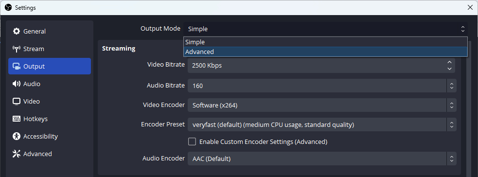Click the Video Bitrate label

pos(166,65)
